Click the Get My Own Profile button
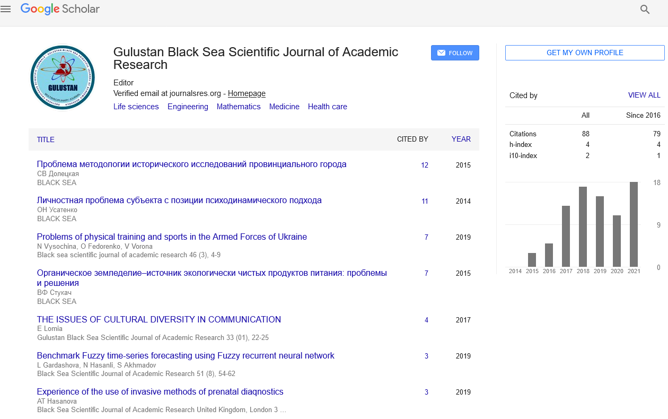 tap(584, 53)
